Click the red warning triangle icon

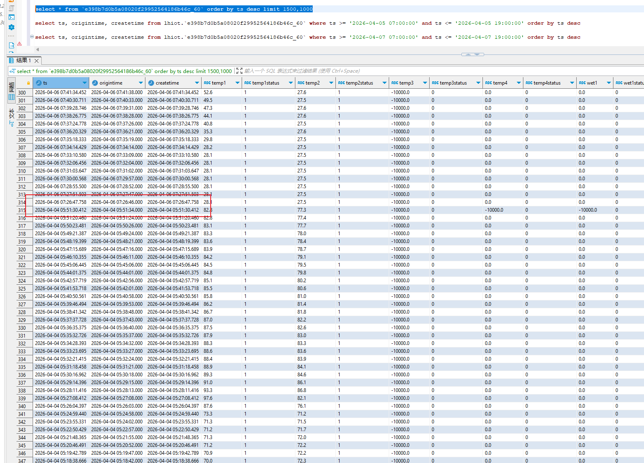click(19, 44)
